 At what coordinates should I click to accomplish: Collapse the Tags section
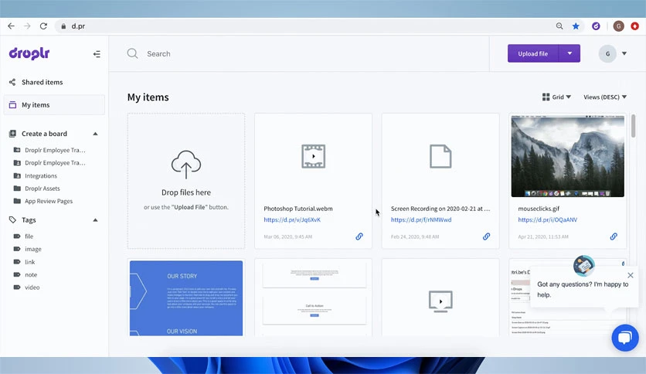pyautogui.click(x=95, y=220)
